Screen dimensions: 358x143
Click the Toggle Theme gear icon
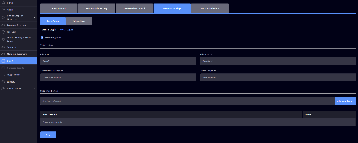[3, 75]
